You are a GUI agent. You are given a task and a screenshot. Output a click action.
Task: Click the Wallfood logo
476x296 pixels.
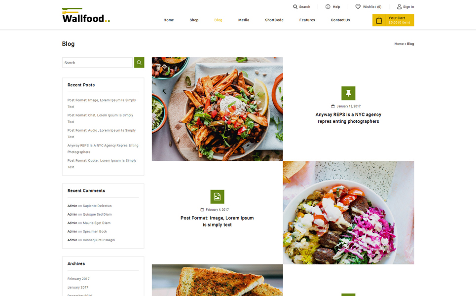[x=86, y=15]
